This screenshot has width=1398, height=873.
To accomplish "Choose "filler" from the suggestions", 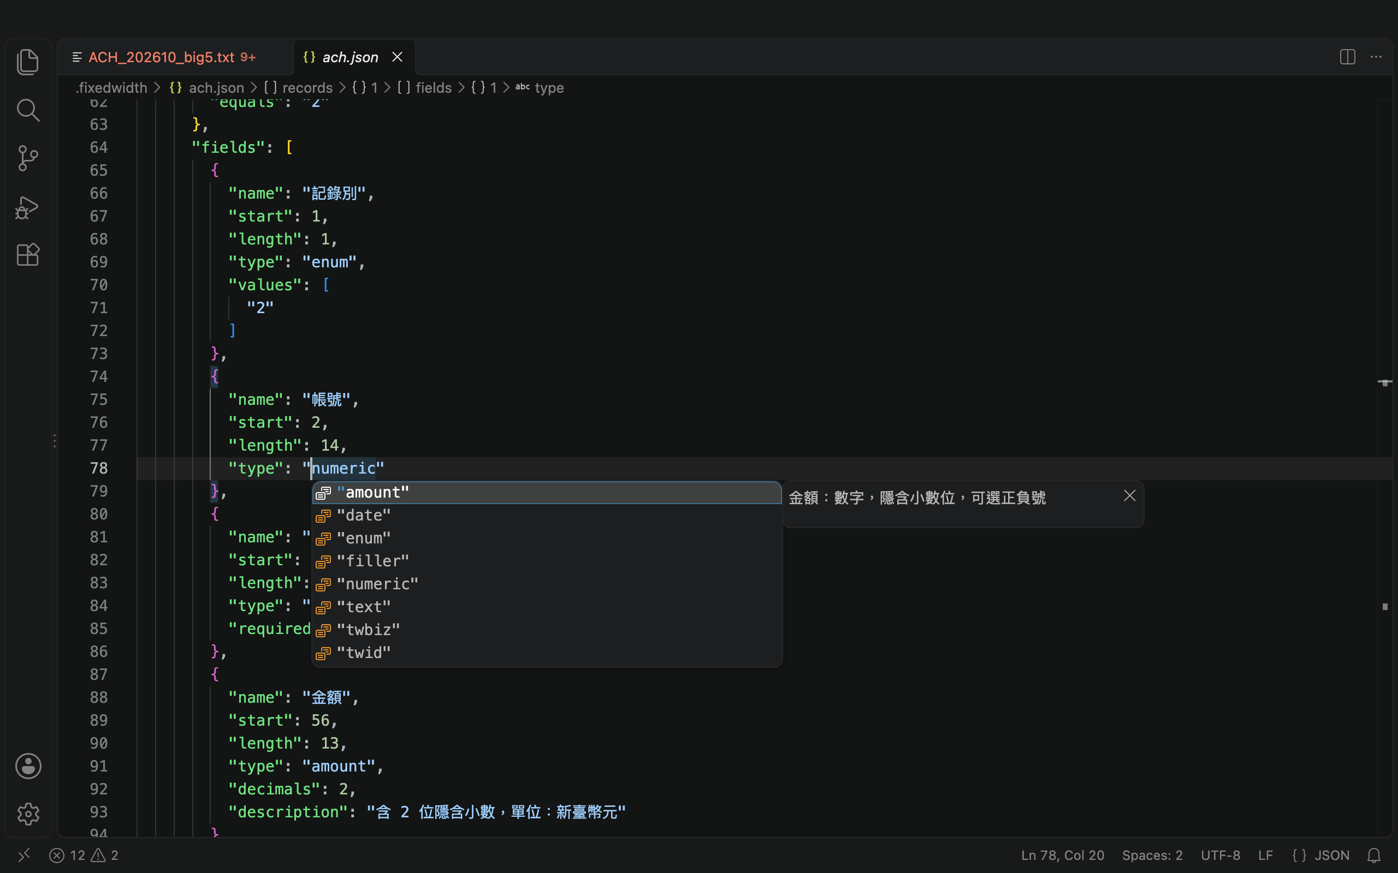I will coord(547,561).
